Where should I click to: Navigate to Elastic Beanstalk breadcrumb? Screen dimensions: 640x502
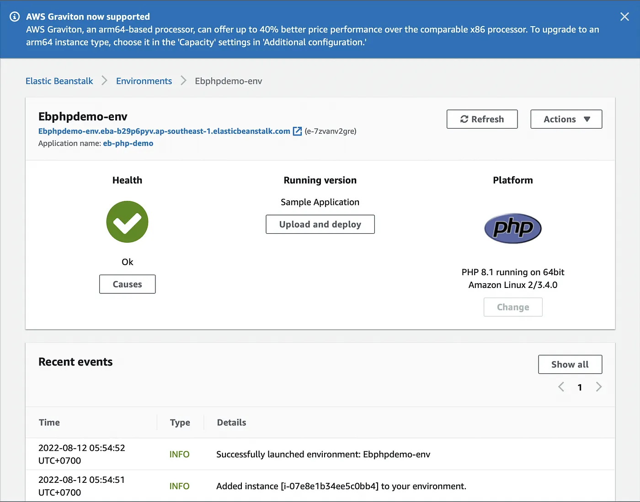59,81
